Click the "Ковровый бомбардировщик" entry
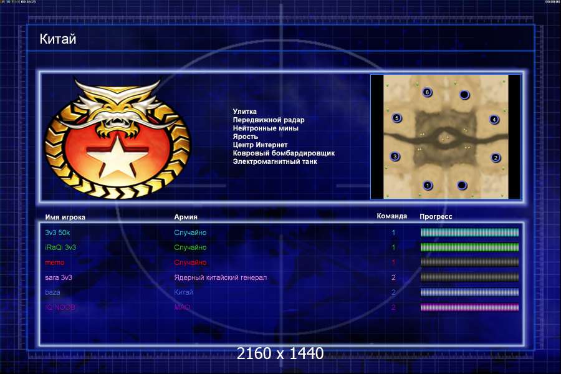 284,153
